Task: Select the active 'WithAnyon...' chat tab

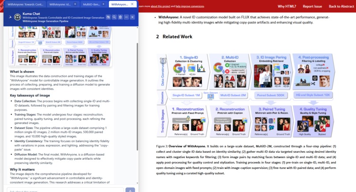Action: [x=120, y=4]
